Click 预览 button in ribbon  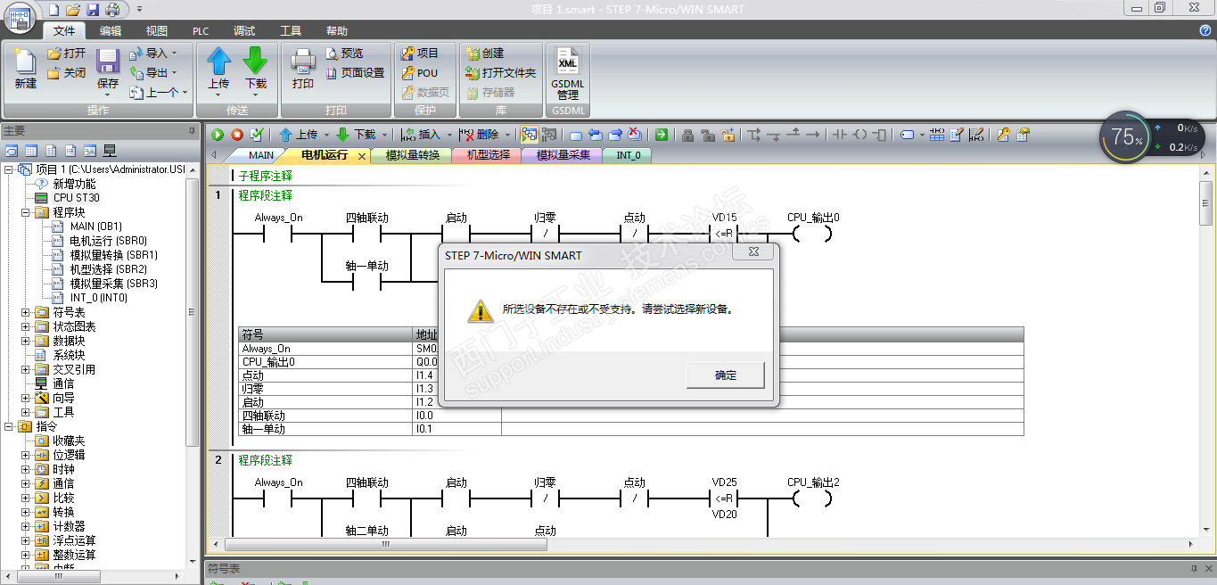coord(344,54)
